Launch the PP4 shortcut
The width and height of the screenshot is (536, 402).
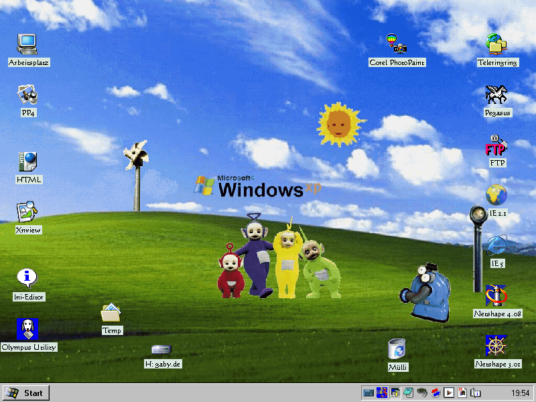click(28, 95)
